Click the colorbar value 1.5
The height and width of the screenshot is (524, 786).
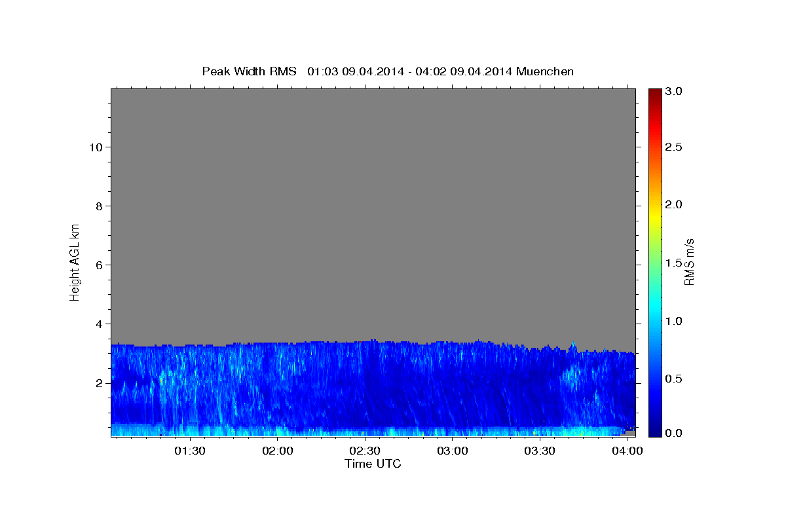pos(674,263)
